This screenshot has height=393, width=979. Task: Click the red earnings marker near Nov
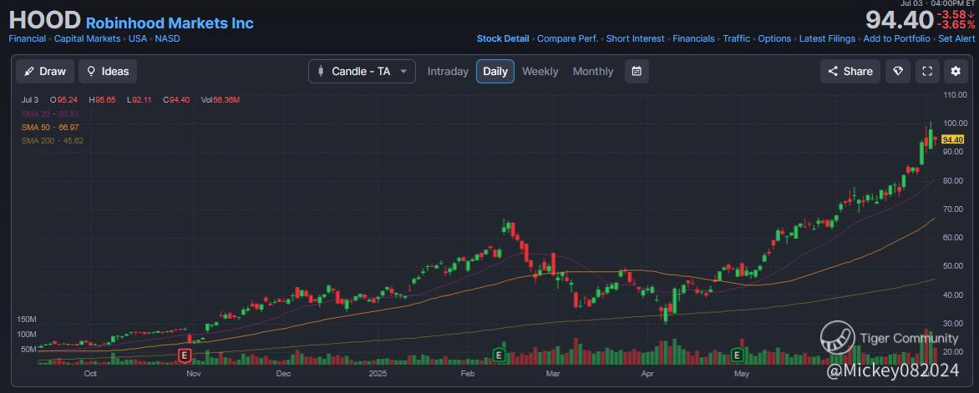[x=184, y=355]
